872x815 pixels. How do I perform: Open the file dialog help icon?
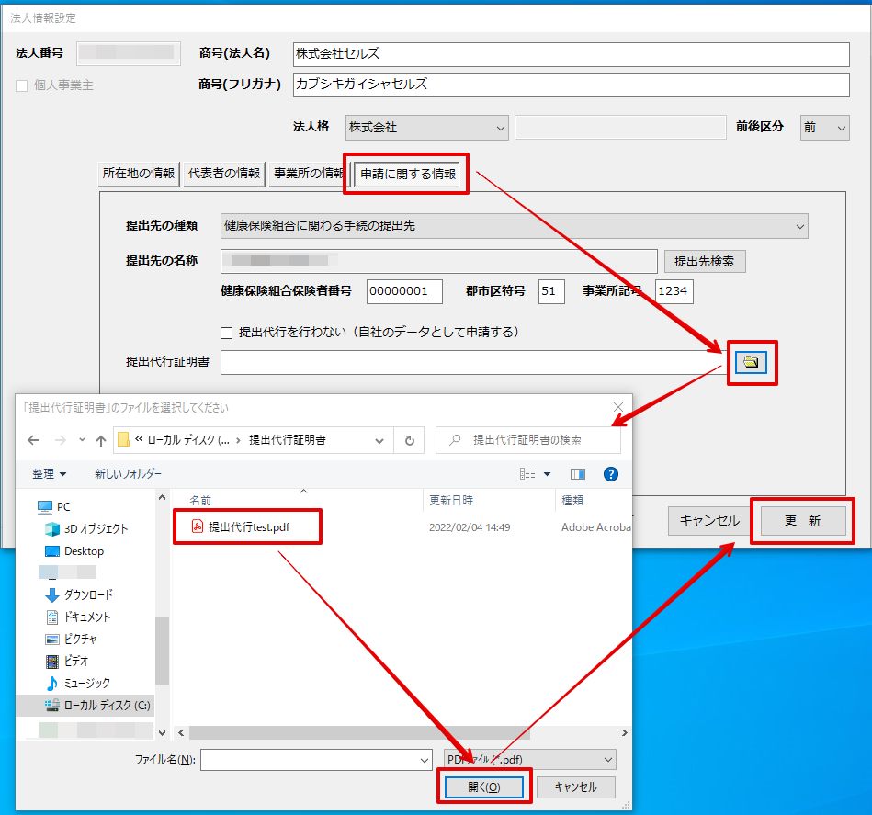[611, 474]
